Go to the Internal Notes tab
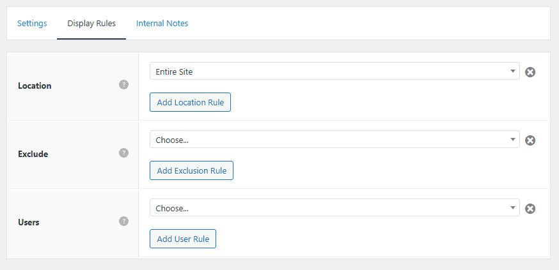 (162, 24)
